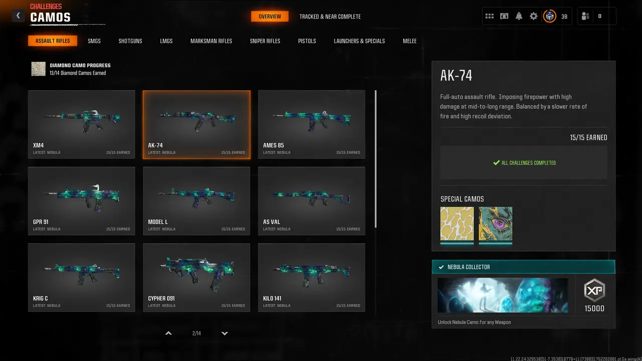
Task: Click the Diamond Camo progress icon
Action: (x=39, y=69)
